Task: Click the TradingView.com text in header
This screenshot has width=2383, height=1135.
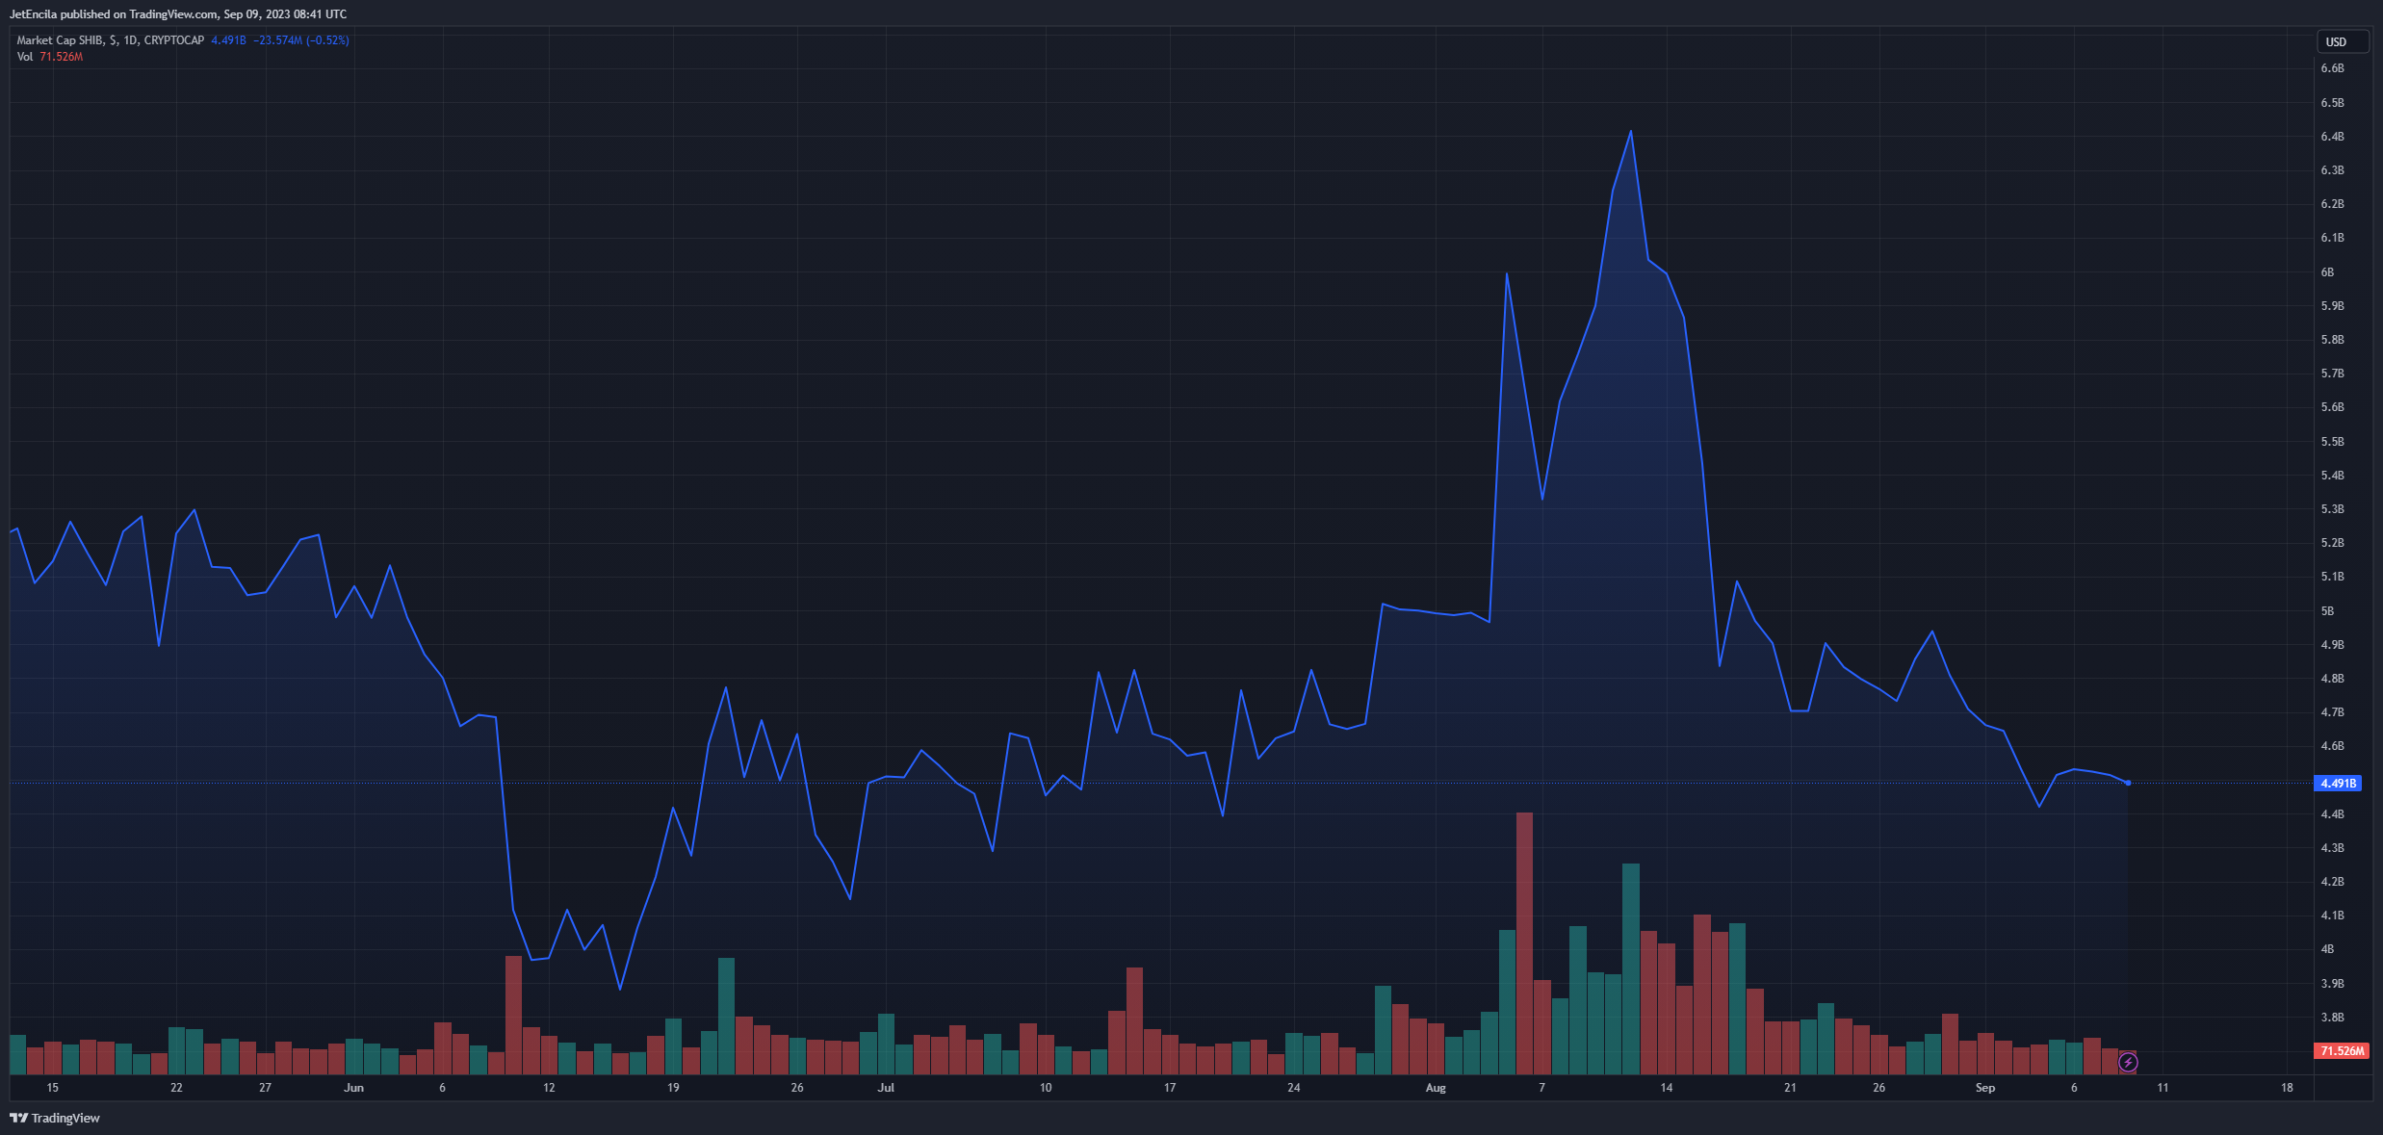Action: point(173,14)
